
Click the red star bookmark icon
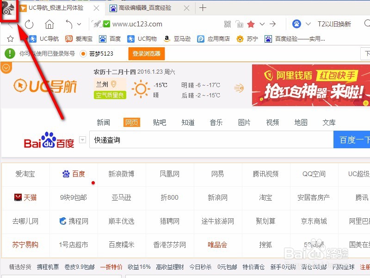pos(251,24)
